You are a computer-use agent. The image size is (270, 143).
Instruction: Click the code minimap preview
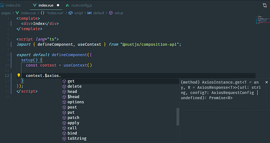263,20
